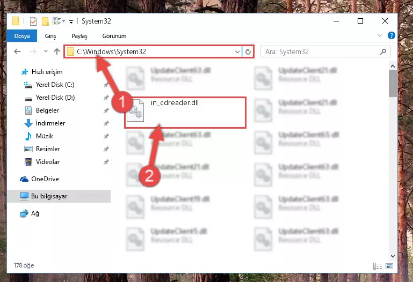The image size is (413, 282).
Task: Maximize the System32 window
Action: 360,21
